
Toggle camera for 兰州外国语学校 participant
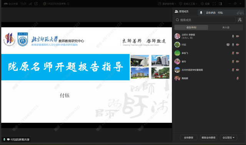click(x=238, y=70)
